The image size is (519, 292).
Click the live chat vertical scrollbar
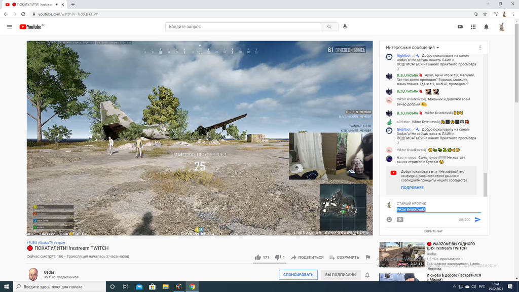point(485,184)
